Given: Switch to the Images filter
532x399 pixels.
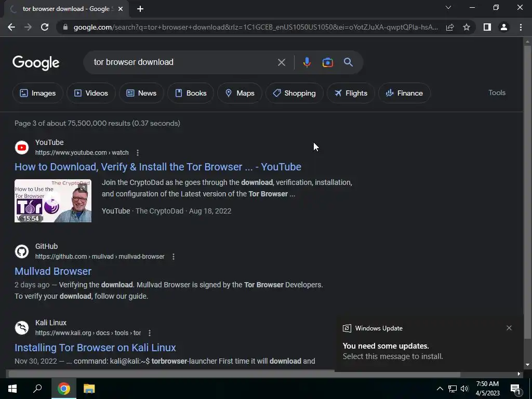Looking at the screenshot, I should [37, 93].
